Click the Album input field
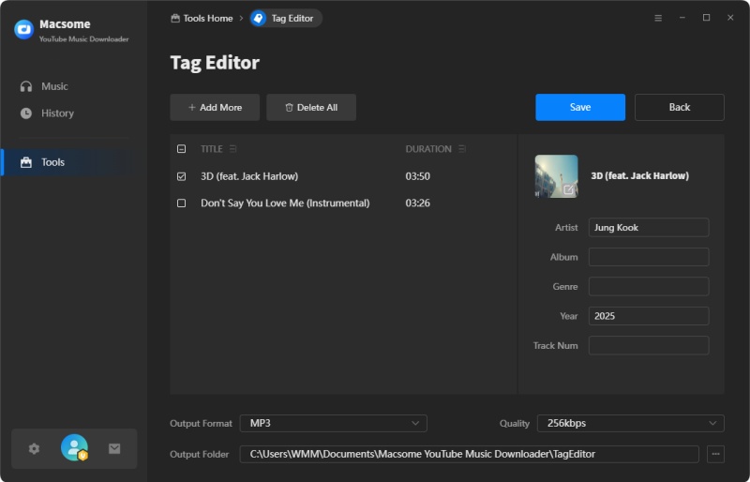Image resolution: width=750 pixels, height=482 pixels. (649, 257)
